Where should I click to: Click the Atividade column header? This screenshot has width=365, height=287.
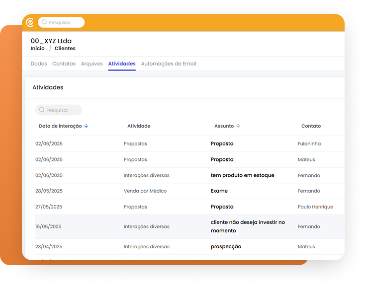pos(139,126)
